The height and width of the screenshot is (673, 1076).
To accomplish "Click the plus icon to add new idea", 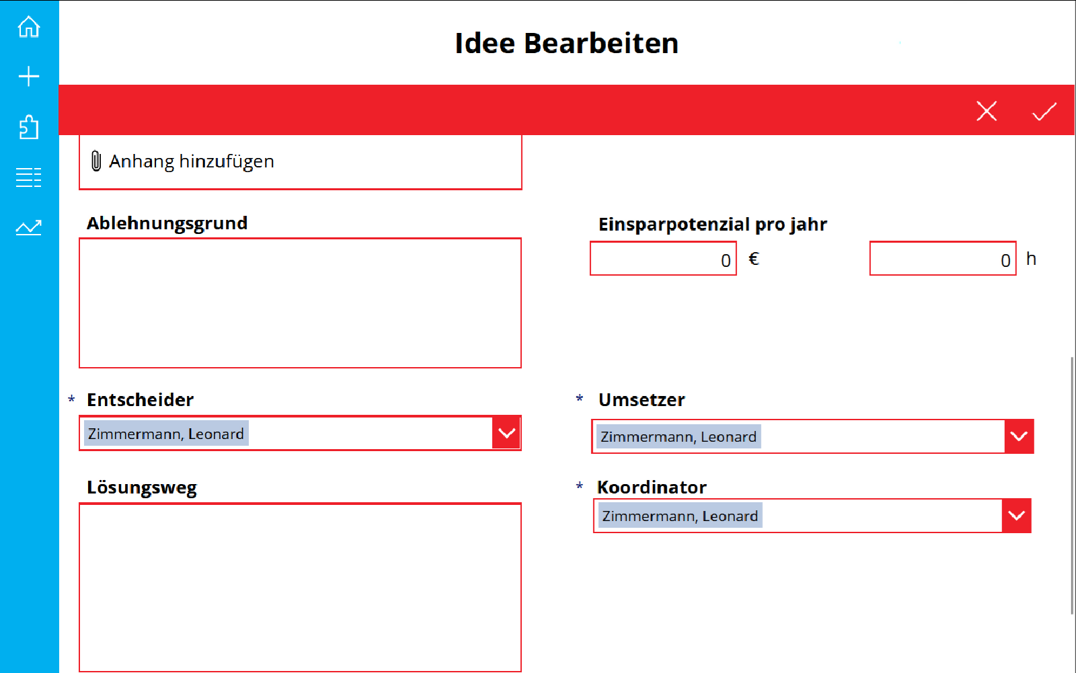I will pyautogui.click(x=28, y=76).
